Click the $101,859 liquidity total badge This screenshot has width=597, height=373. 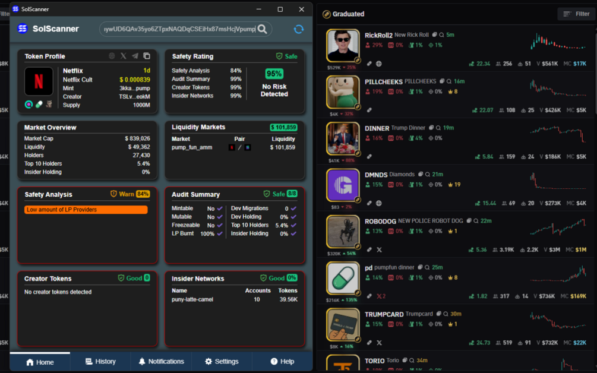tap(284, 127)
